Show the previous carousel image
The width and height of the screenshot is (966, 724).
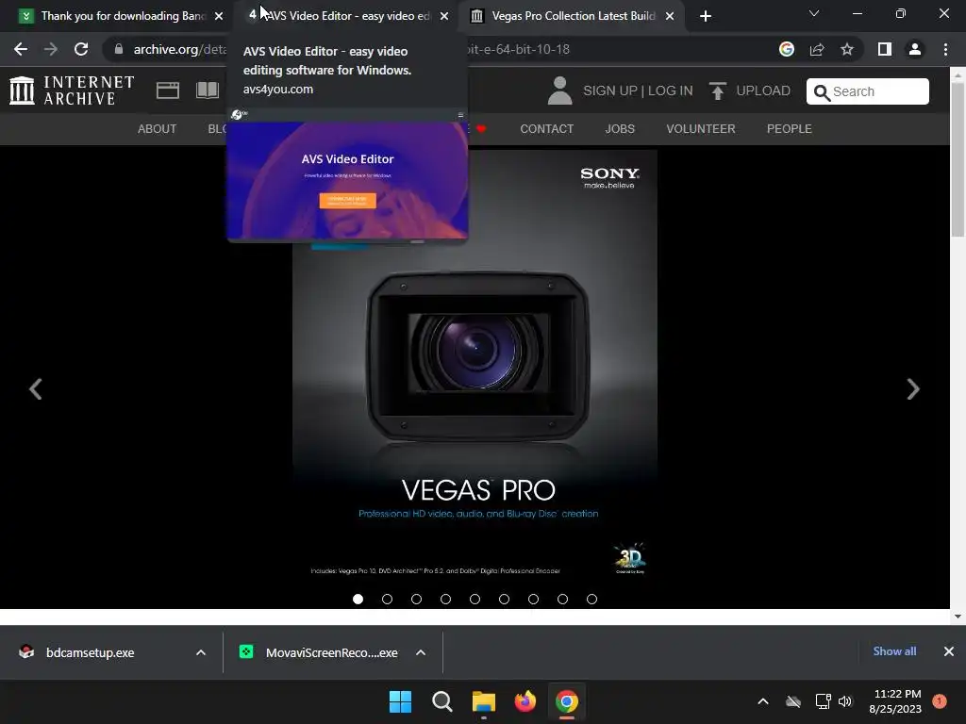[36, 388]
